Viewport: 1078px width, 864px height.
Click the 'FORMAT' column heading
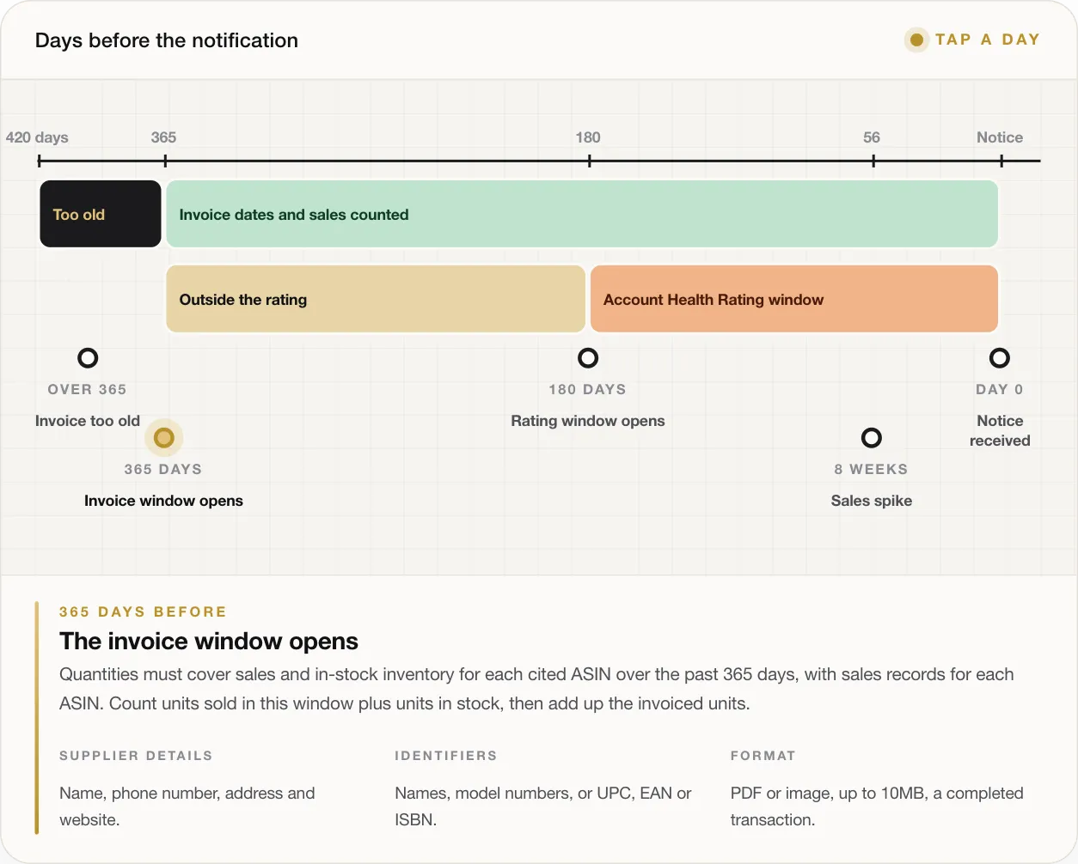[x=763, y=756]
